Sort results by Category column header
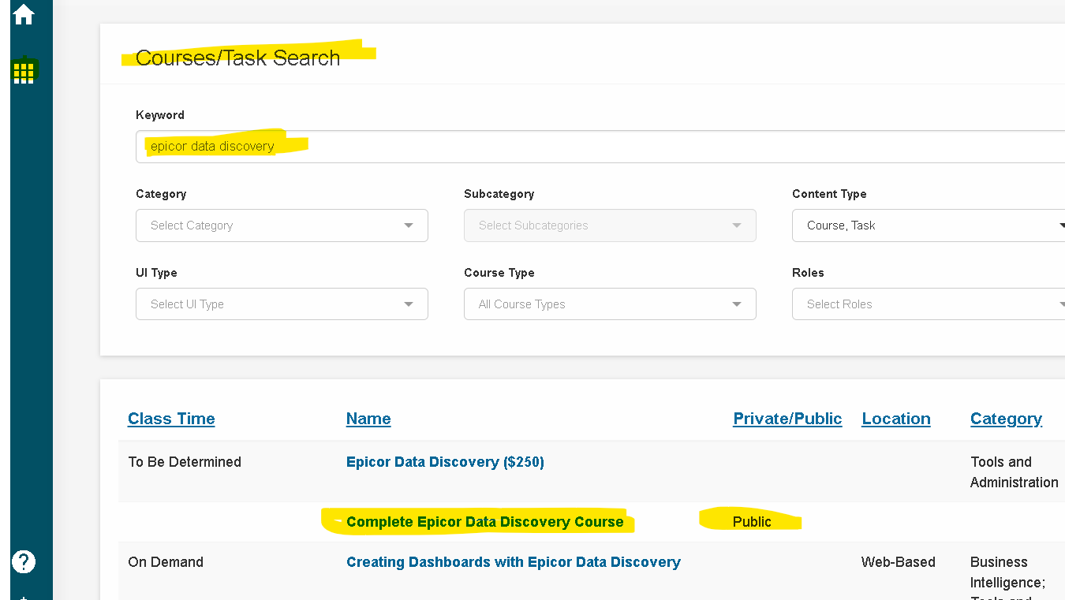This screenshot has height=600, width=1065. click(1006, 419)
